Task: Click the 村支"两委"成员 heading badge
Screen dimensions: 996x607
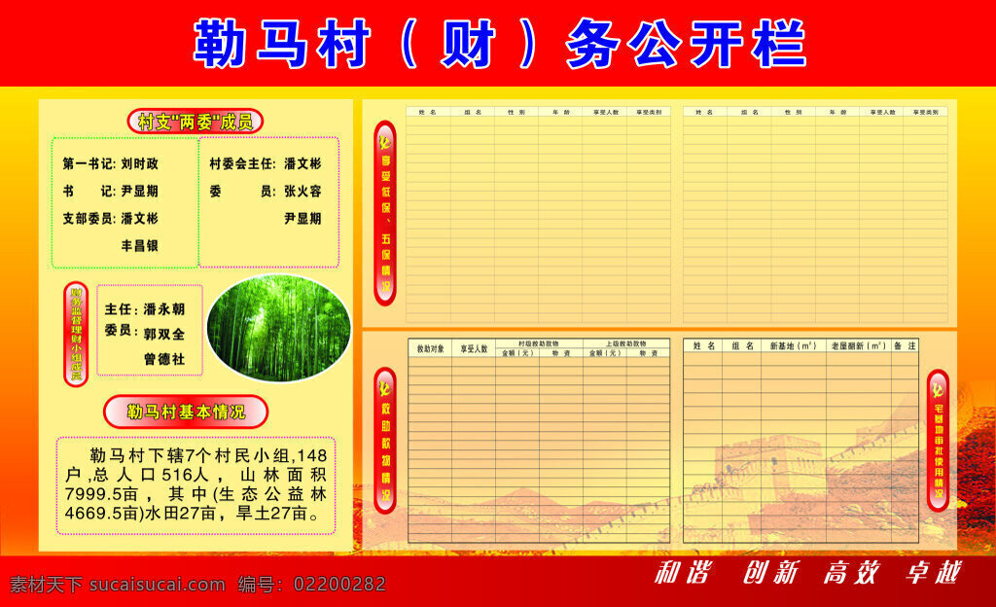Action: click(x=195, y=122)
